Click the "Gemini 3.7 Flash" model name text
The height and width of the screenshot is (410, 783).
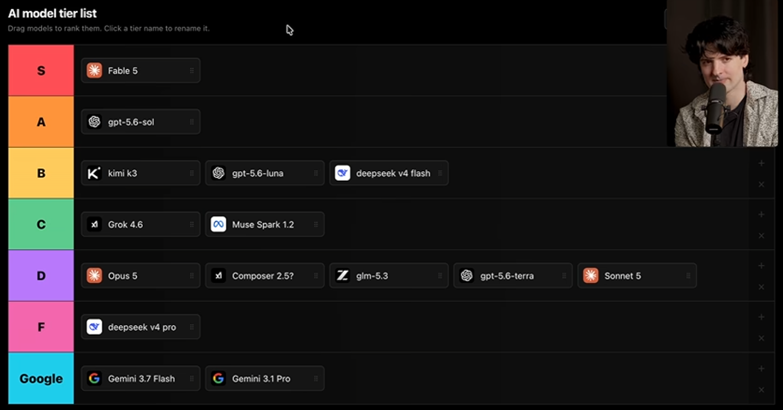click(x=141, y=378)
